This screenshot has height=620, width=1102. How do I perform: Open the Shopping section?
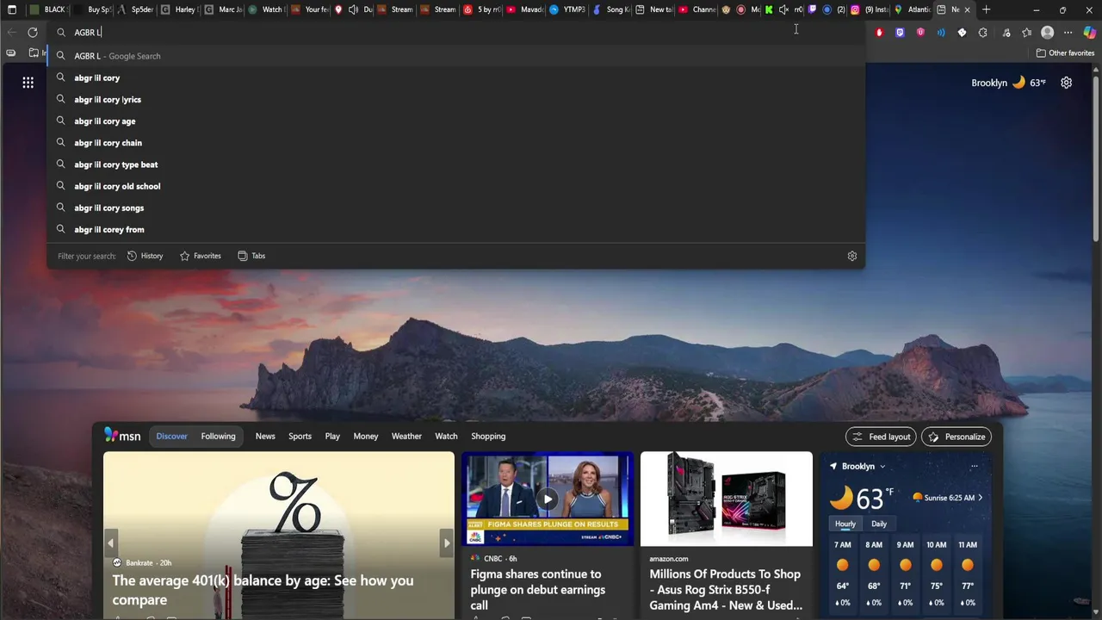click(488, 437)
